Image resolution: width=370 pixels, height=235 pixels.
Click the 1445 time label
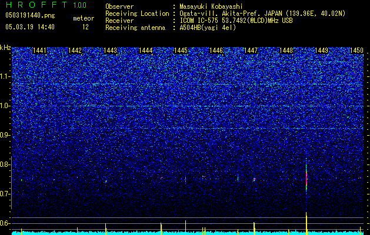click(181, 51)
